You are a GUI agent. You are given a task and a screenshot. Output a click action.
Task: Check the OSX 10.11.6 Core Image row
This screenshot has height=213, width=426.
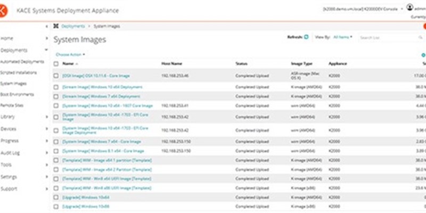point(56,76)
